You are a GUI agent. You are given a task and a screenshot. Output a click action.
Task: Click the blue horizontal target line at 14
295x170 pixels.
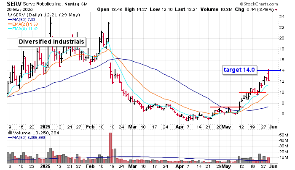pyautogui.click(x=269, y=71)
